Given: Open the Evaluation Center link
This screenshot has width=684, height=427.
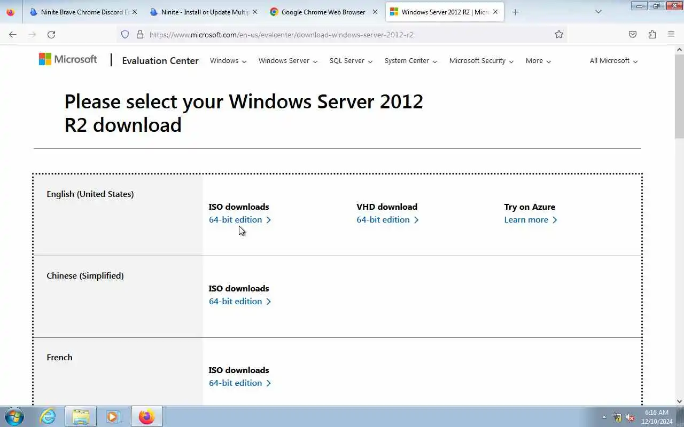Looking at the screenshot, I should (160, 61).
